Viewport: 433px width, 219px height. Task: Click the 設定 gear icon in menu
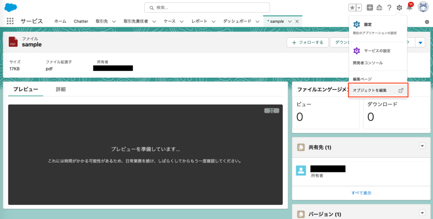click(356, 24)
